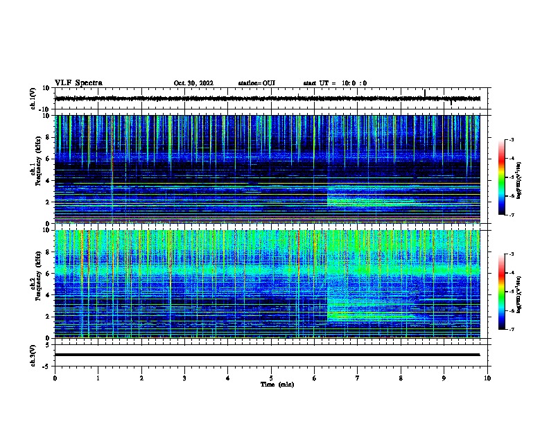Click time tick label '9' on x-axis
This screenshot has width=549, height=424.
pyautogui.click(x=444, y=378)
